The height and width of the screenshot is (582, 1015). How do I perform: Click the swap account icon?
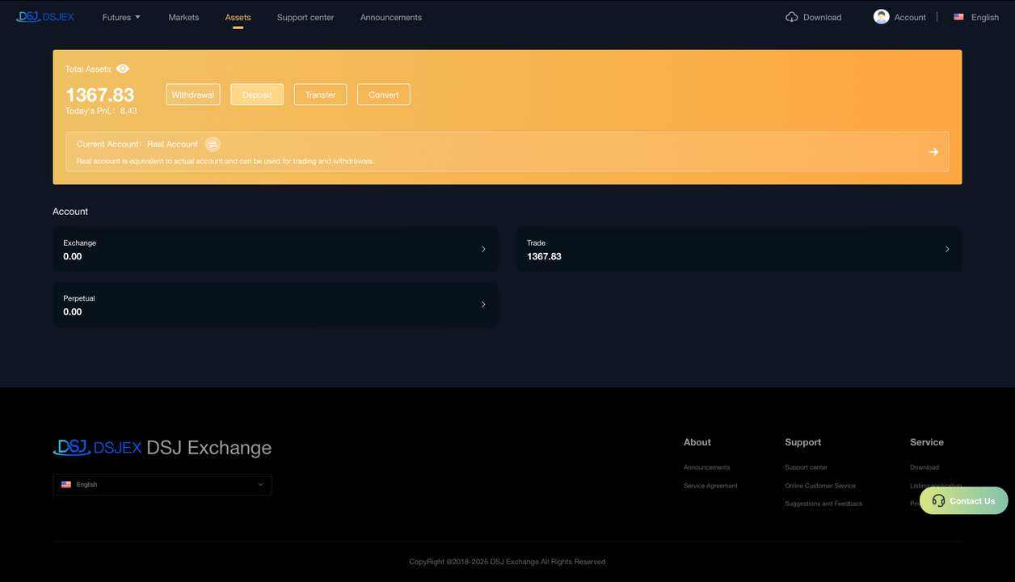pos(213,144)
